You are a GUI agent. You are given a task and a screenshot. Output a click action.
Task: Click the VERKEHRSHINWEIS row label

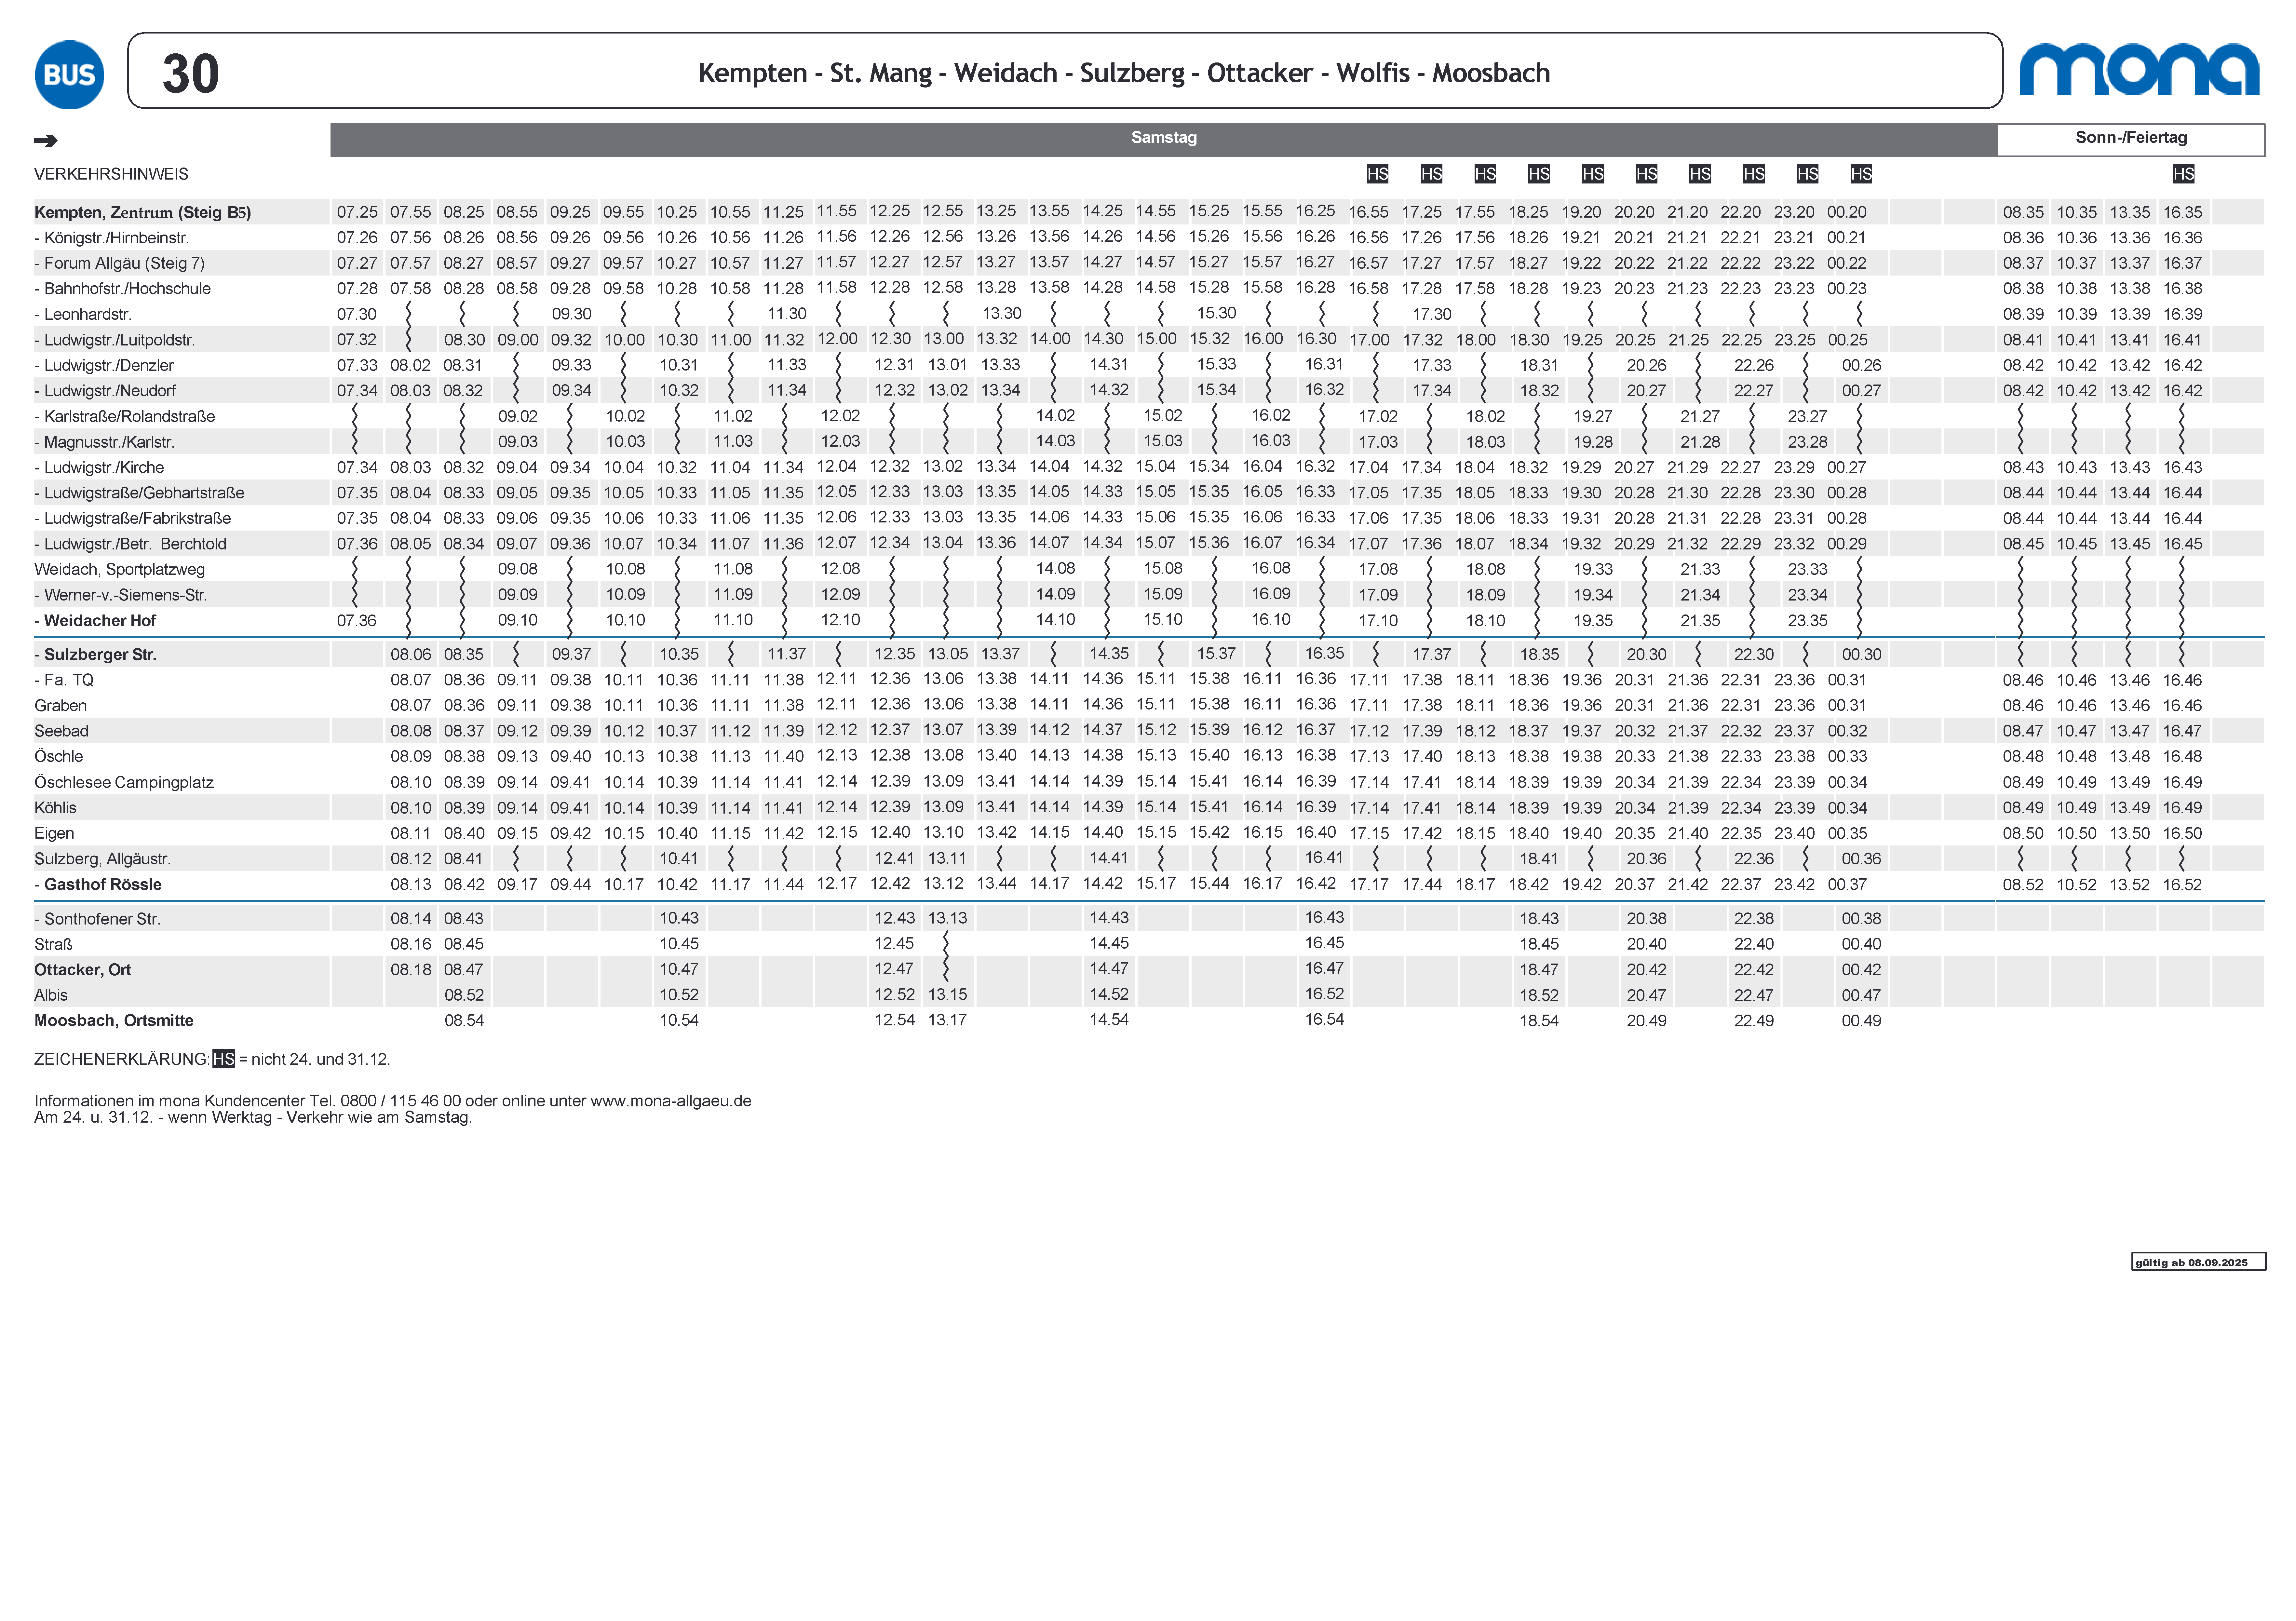[111, 174]
